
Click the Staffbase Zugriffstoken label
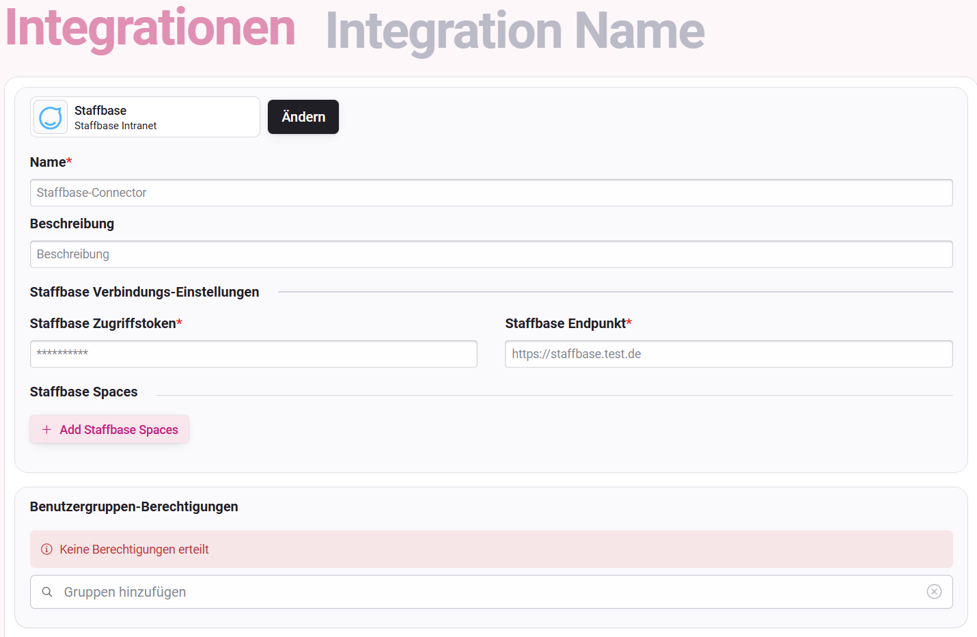tap(106, 323)
